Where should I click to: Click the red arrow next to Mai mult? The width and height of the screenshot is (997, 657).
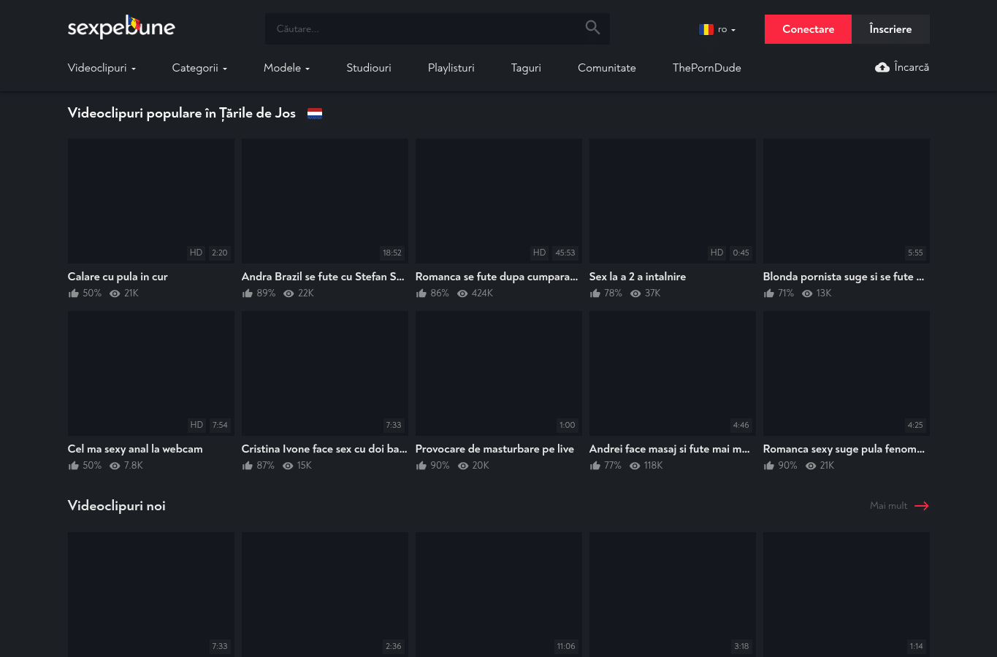pos(922,506)
